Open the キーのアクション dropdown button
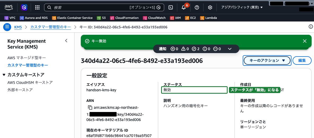 [267, 61]
